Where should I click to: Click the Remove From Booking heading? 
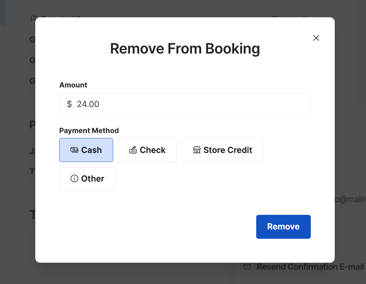coord(185,49)
